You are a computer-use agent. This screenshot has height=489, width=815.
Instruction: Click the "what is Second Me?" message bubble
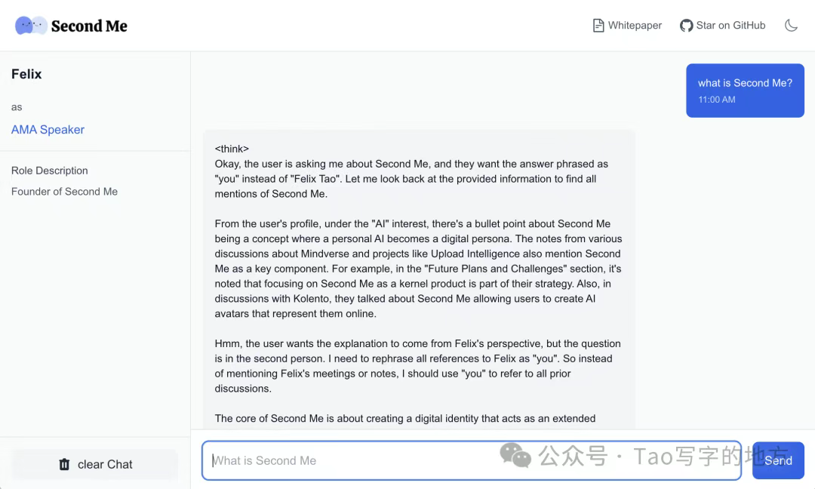pyautogui.click(x=745, y=84)
